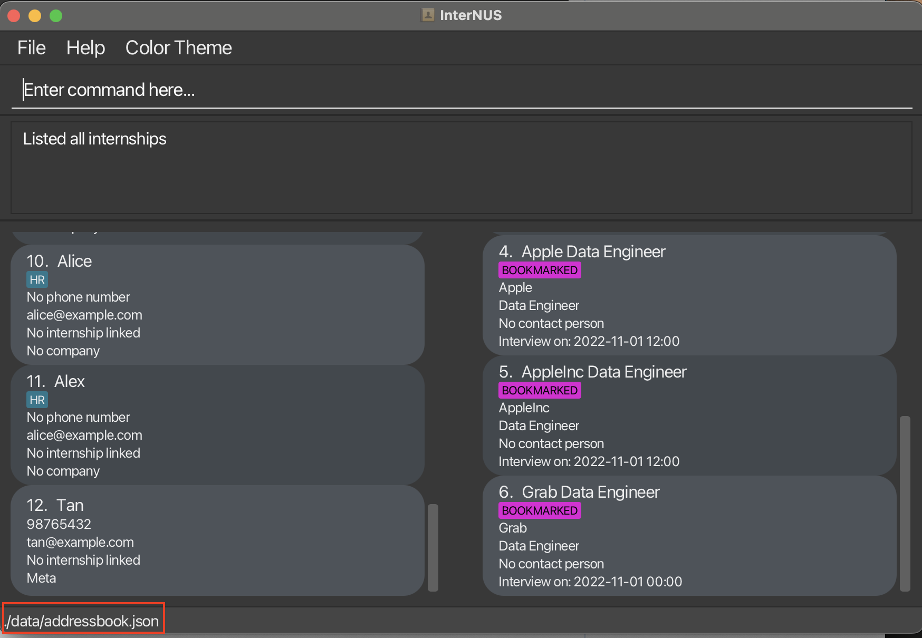Open the File menu
The height and width of the screenshot is (638, 922).
[32, 48]
